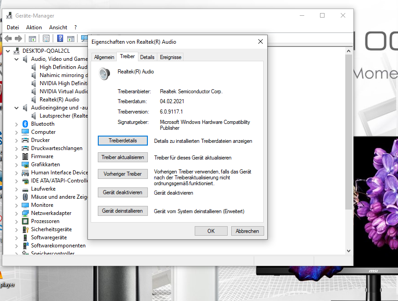Expand the Bluetooth category
398x301 pixels.
[17, 124]
